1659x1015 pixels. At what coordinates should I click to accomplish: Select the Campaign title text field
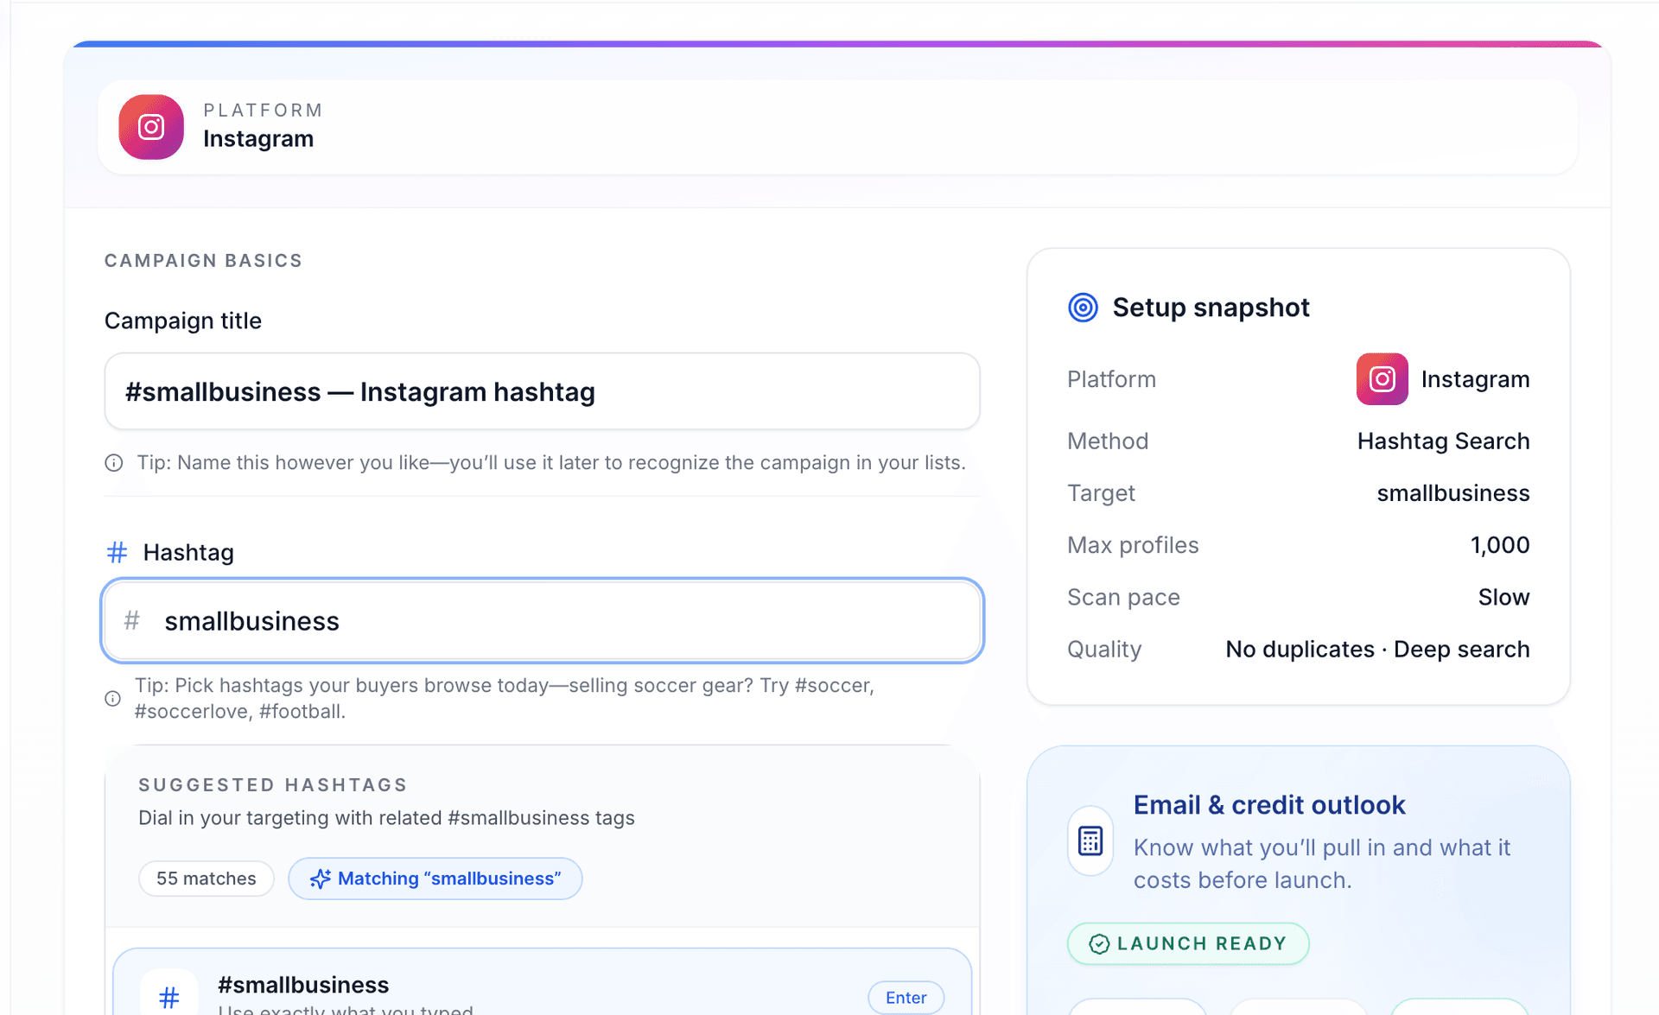542,391
